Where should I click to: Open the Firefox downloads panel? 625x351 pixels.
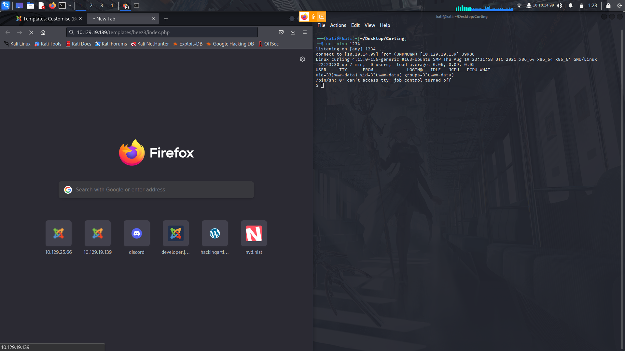[x=293, y=32]
